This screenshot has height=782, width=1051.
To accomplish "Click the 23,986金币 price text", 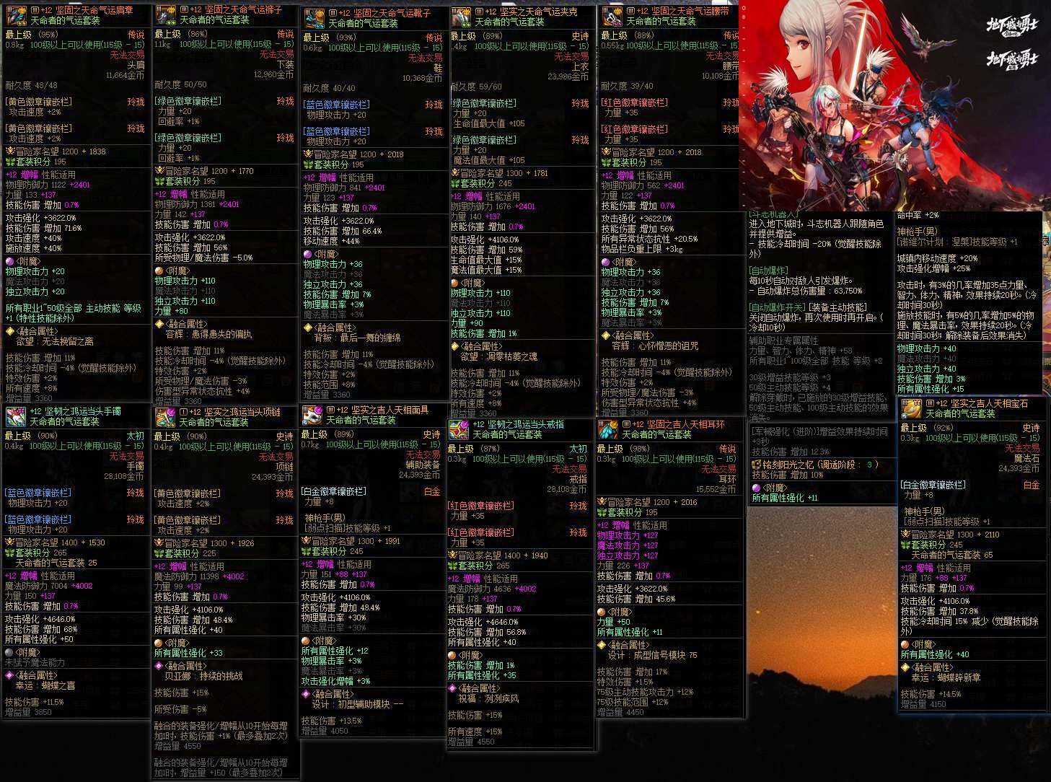I will coord(568,76).
